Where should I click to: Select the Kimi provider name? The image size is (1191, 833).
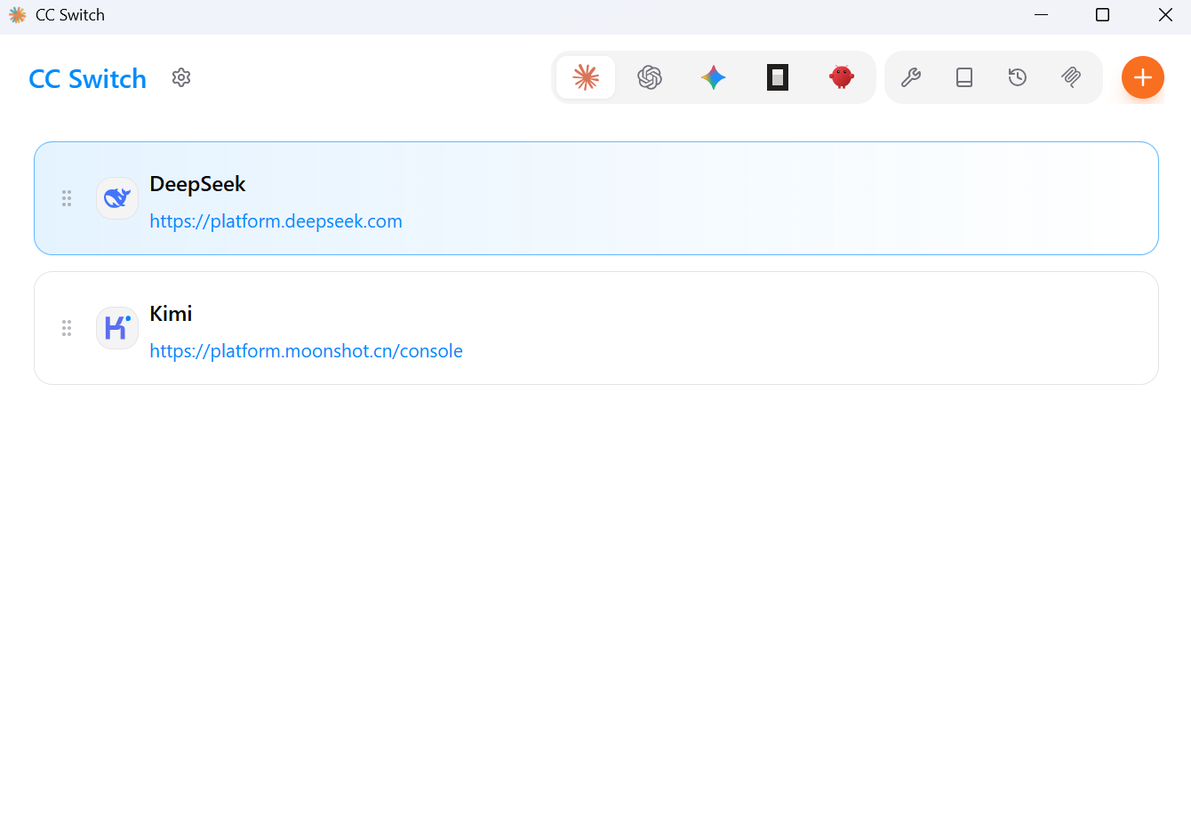(171, 314)
